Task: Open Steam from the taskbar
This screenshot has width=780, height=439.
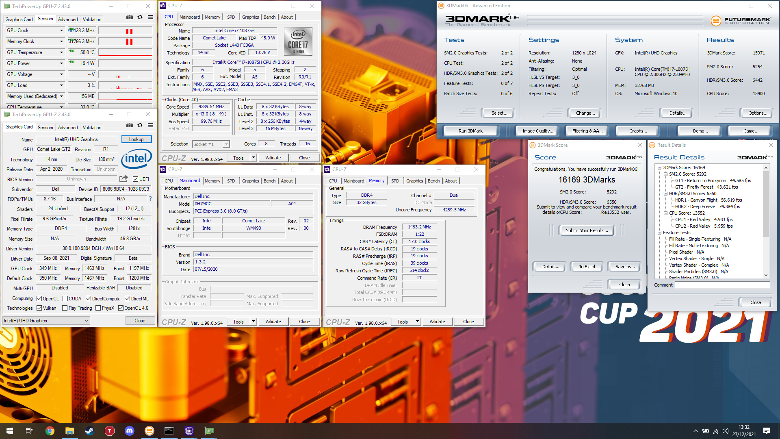Action: pos(89,431)
